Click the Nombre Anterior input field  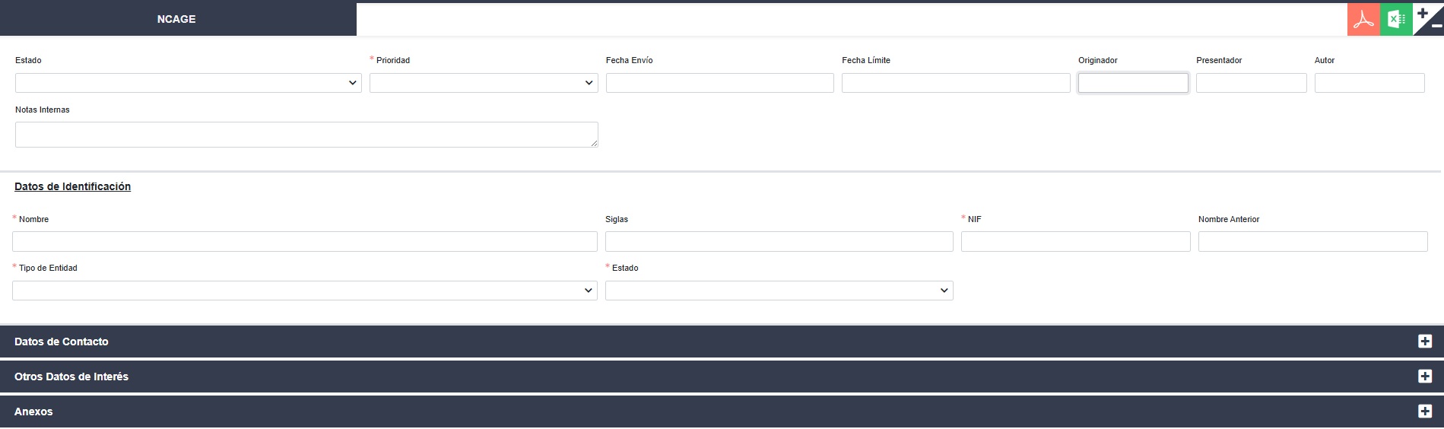click(x=1313, y=242)
